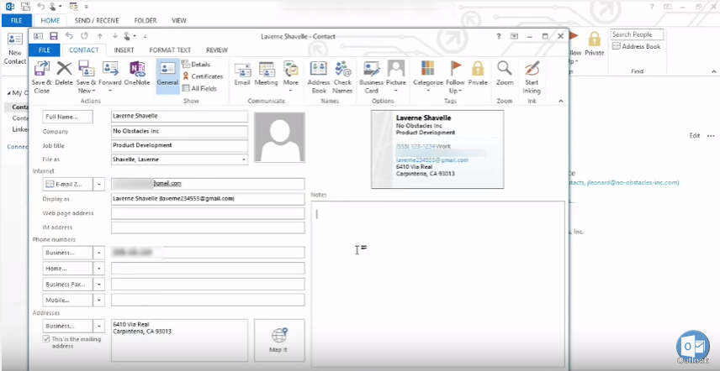Image resolution: width=720 pixels, height=371 pixels.
Task: Click the Save floppy icon in title bar
Action: [54, 36]
